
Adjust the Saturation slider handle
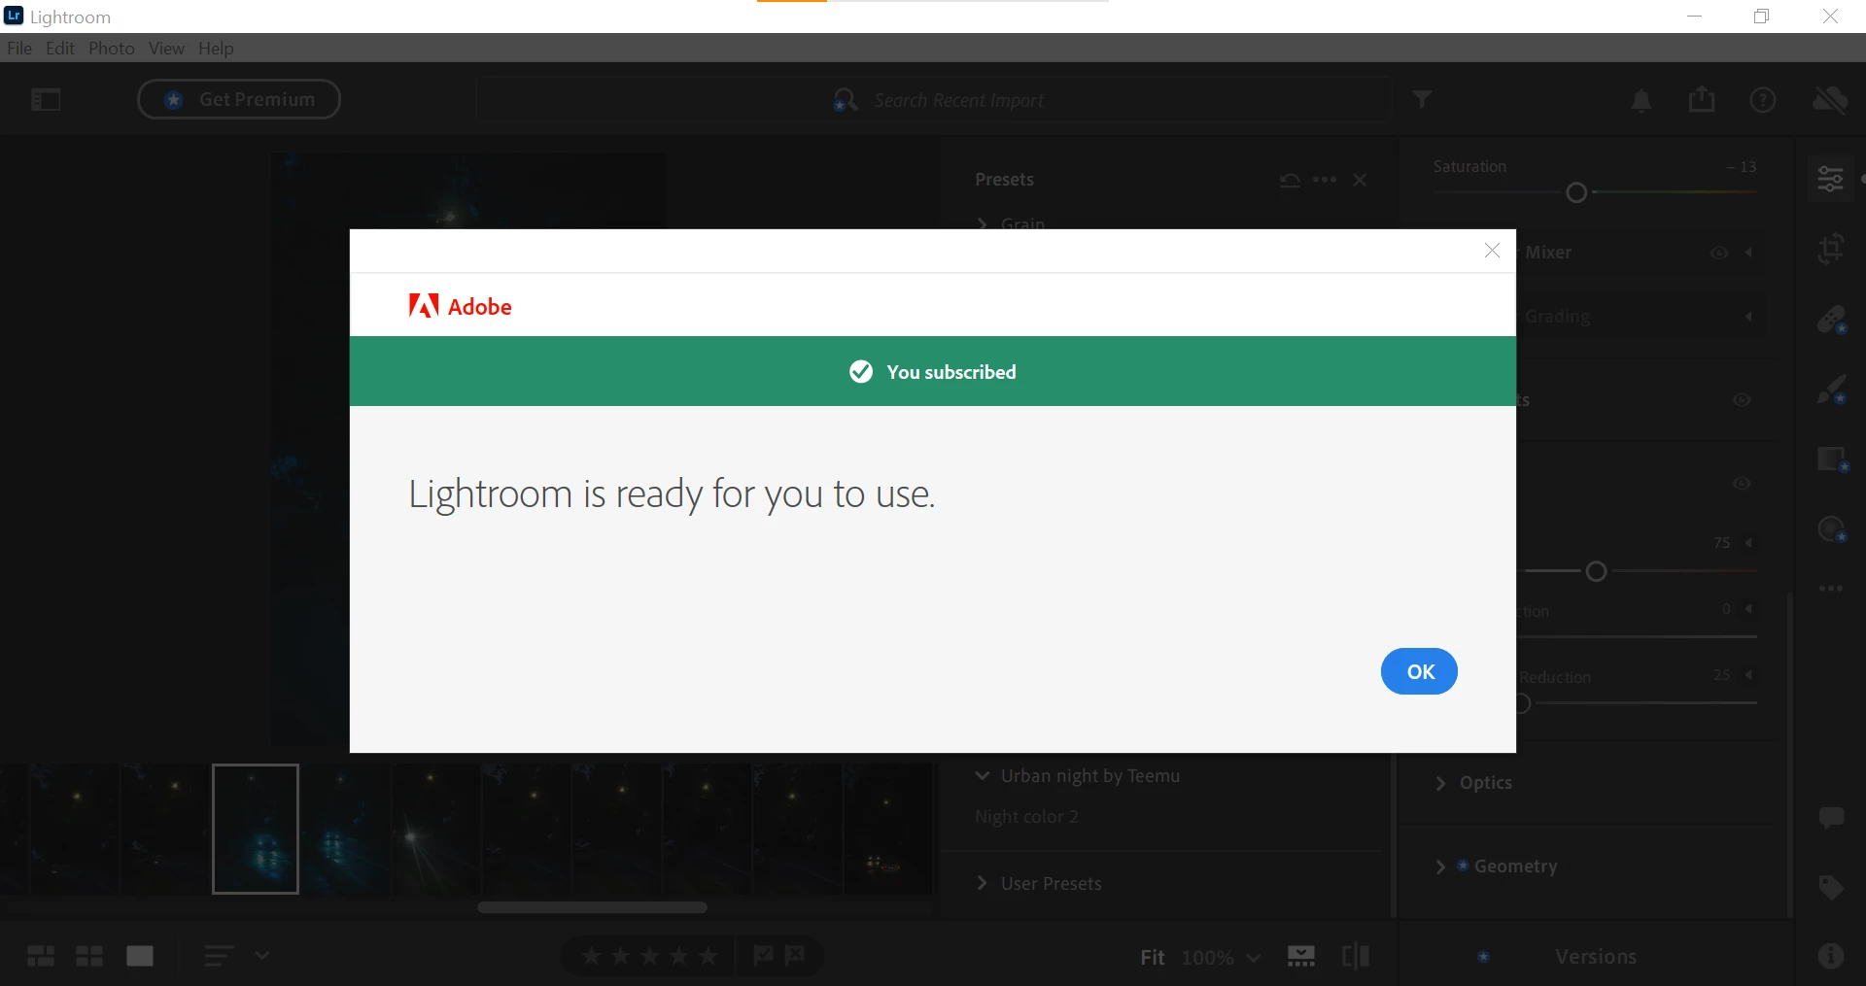1576,192
